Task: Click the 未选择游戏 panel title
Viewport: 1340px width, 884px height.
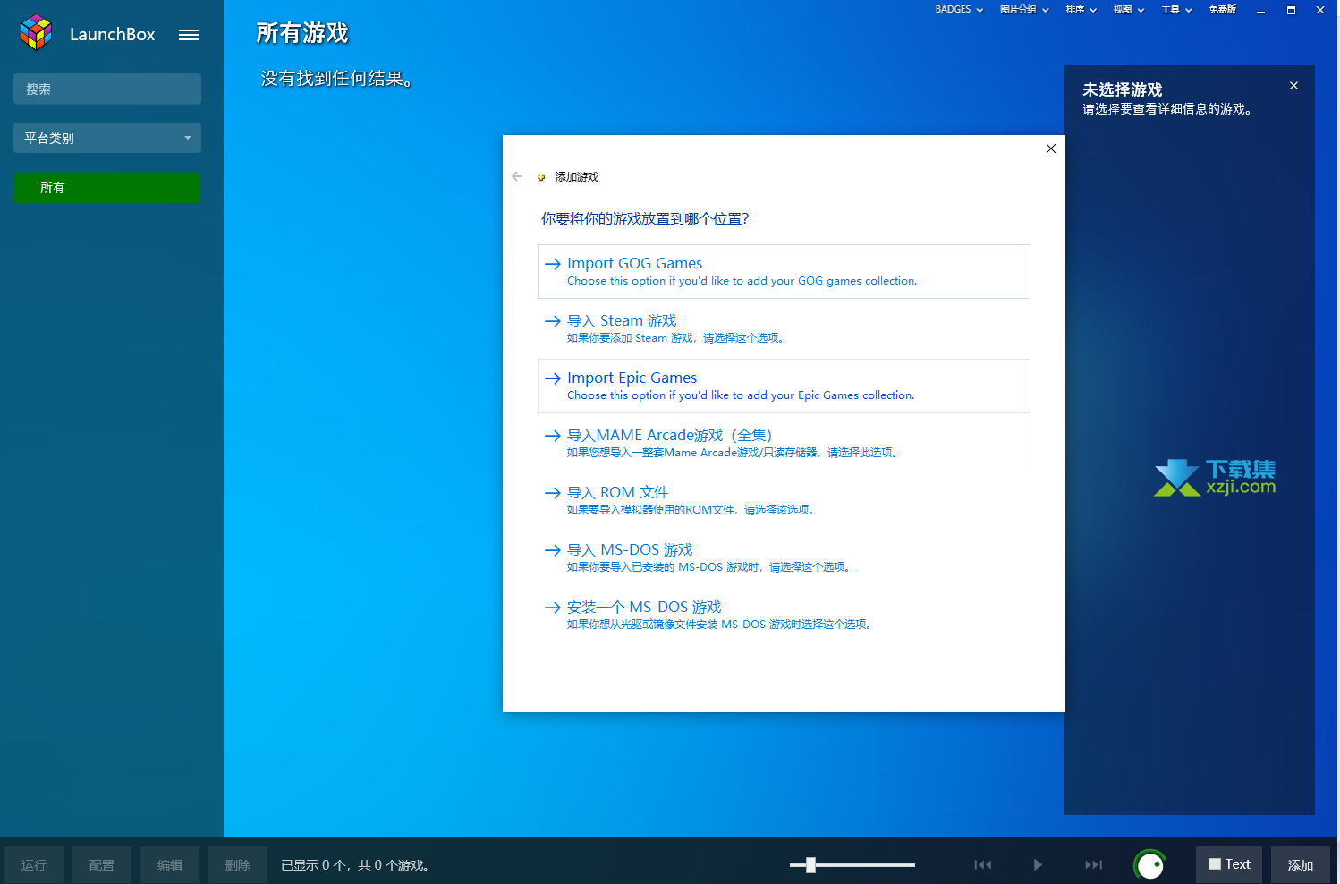Action: [1123, 89]
